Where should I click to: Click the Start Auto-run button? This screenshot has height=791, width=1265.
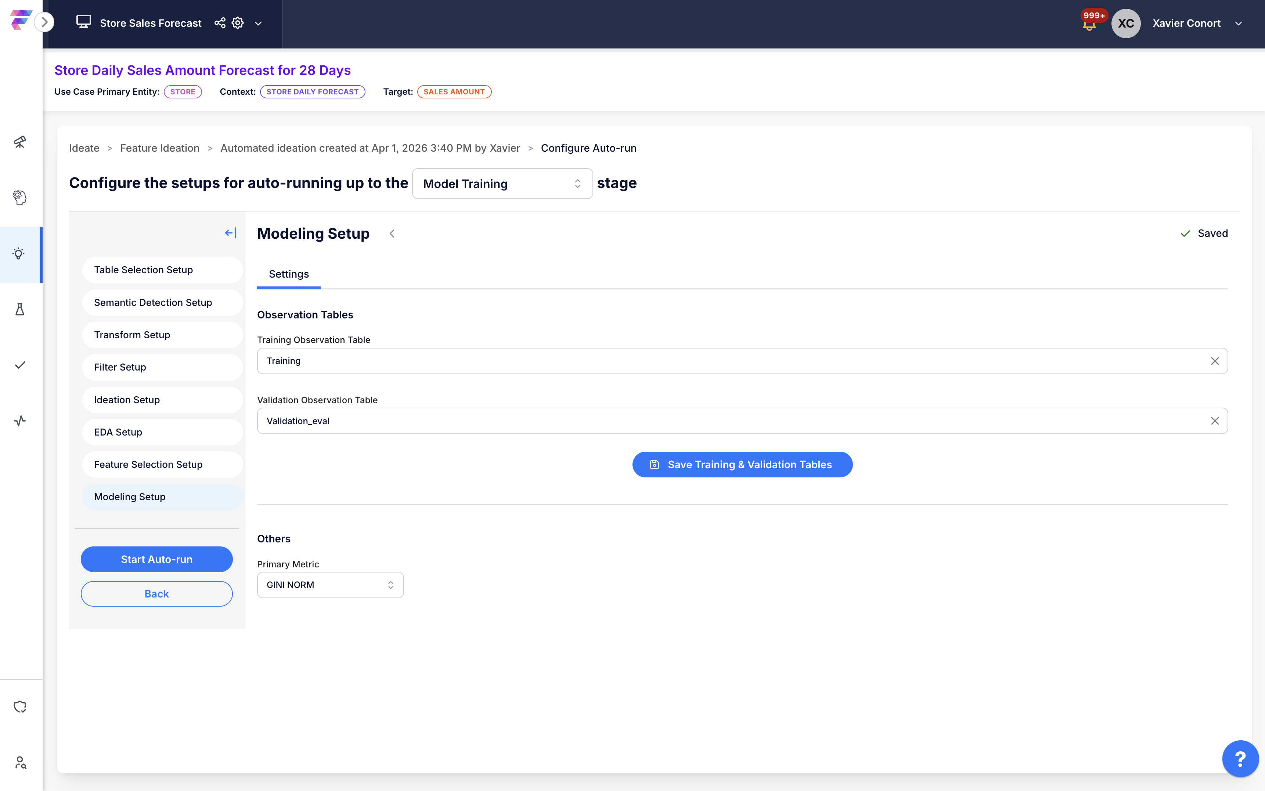[156, 559]
